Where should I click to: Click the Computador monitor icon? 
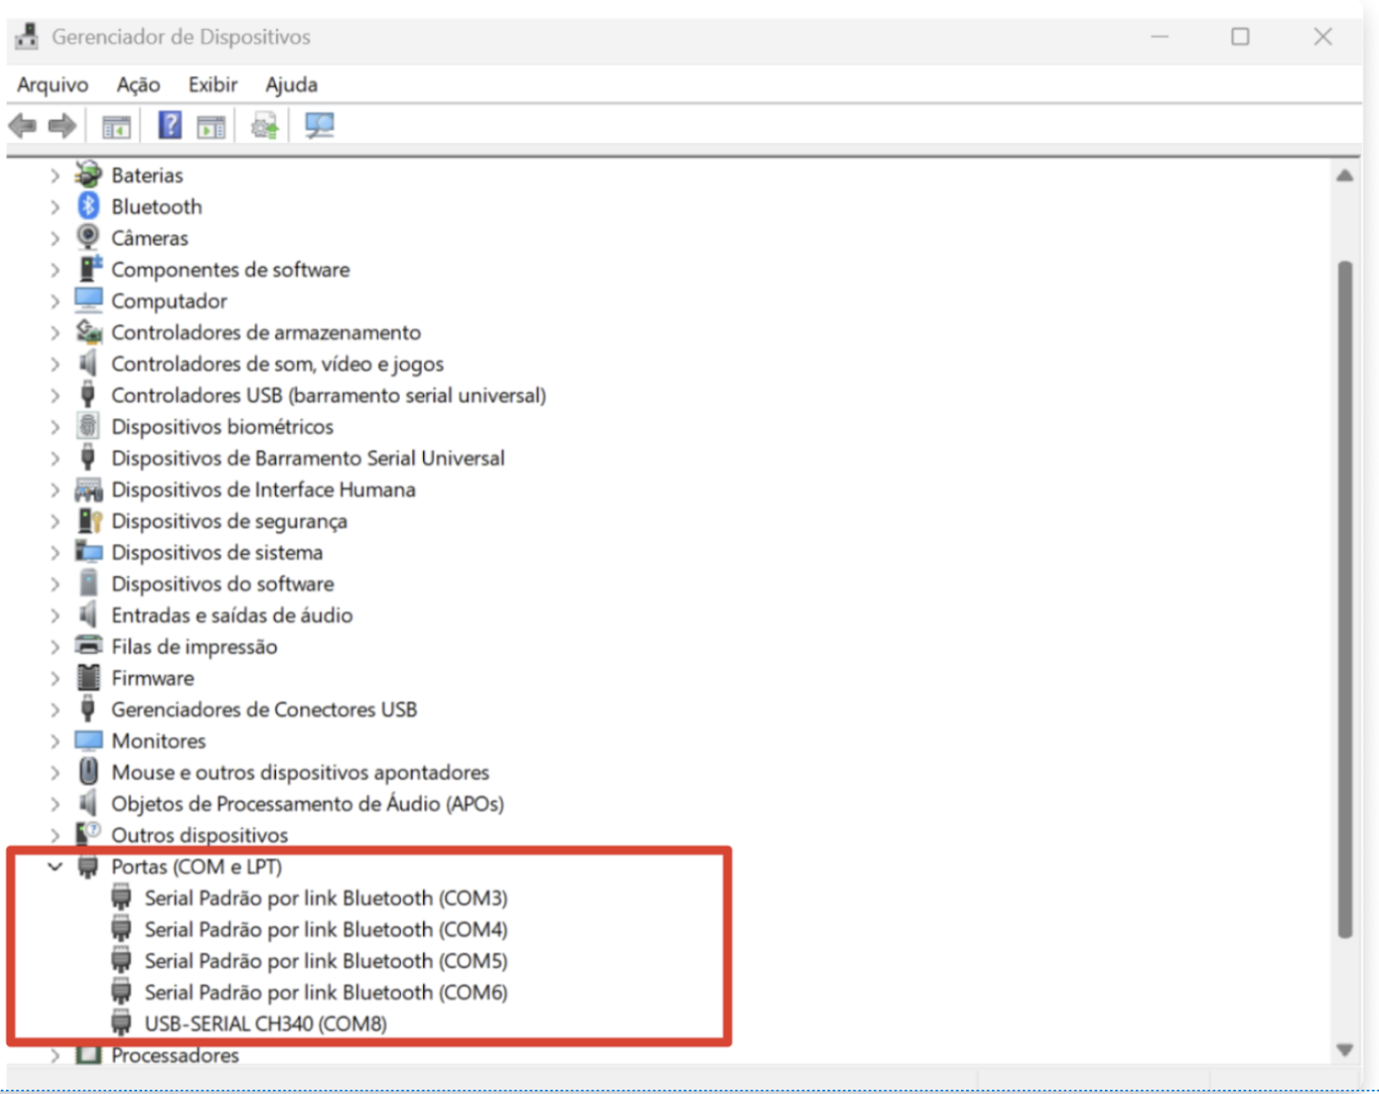coord(88,300)
